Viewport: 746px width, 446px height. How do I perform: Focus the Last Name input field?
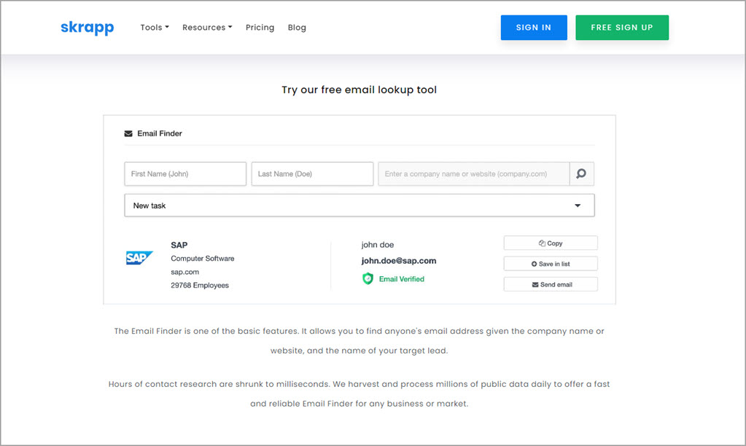pyautogui.click(x=312, y=174)
